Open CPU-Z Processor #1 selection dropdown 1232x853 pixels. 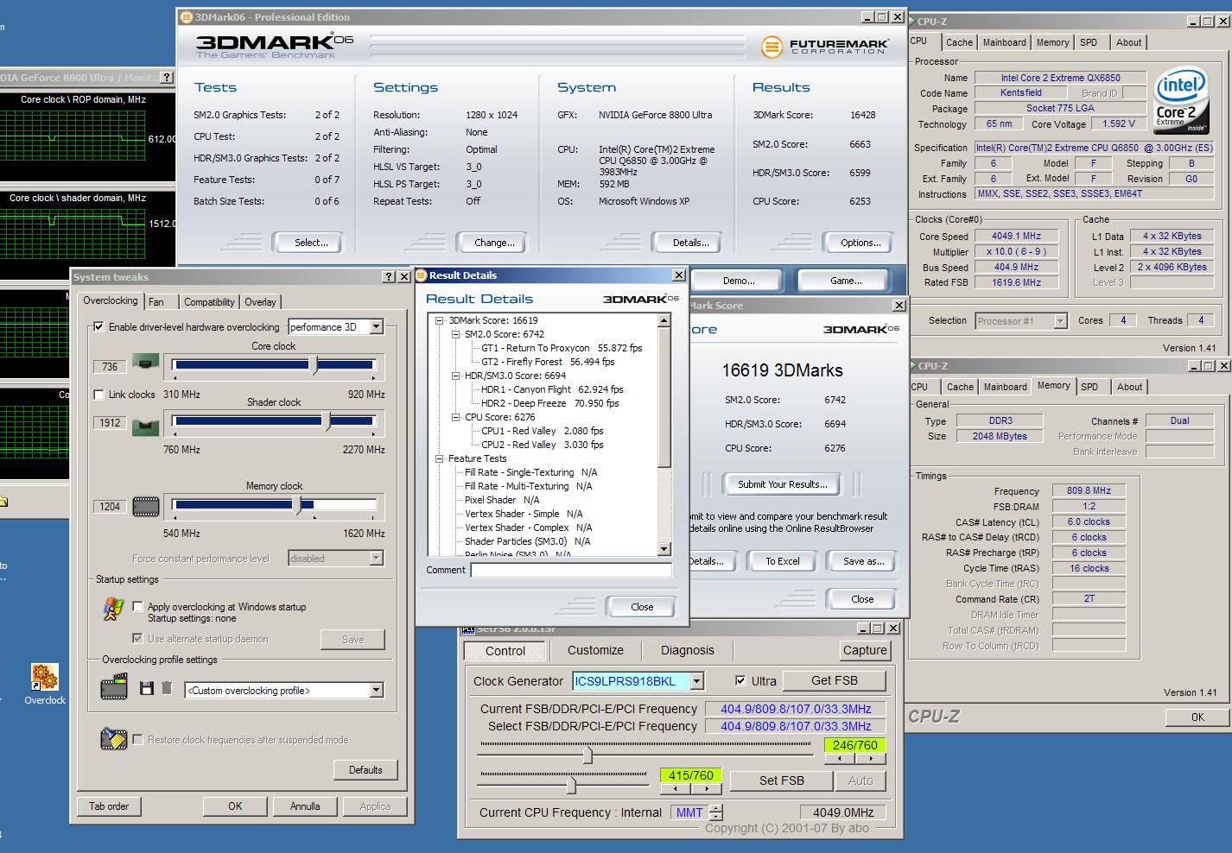(1060, 321)
